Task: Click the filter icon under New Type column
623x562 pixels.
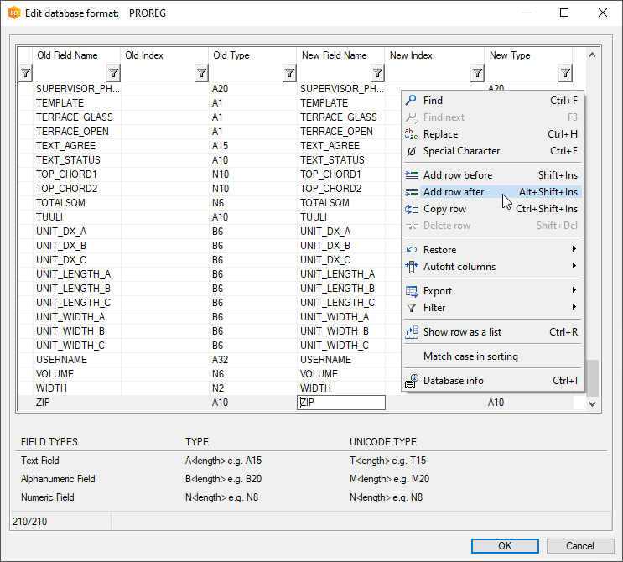Action: (x=565, y=74)
